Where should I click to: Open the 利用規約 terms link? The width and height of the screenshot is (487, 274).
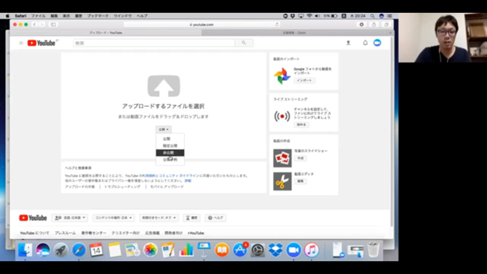pyautogui.click(x=149, y=176)
